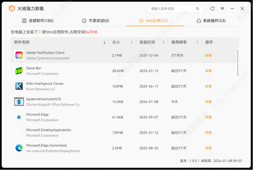Screen dimensions: 253x170
Task: Sort by 使用频率 column arrows
Action: click(x=197, y=42)
